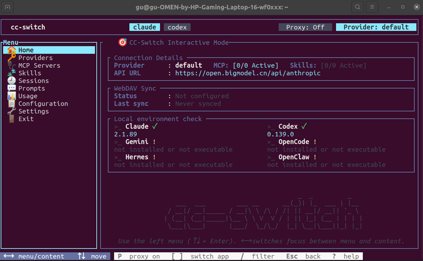Click the warning mark next to OpenClaw
423x261 pixels.
[x=315, y=157]
